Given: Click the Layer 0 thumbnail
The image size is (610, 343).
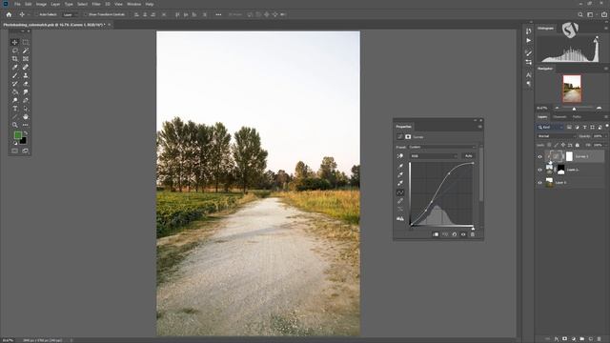Looking at the screenshot, I should pyautogui.click(x=549, y=182).
